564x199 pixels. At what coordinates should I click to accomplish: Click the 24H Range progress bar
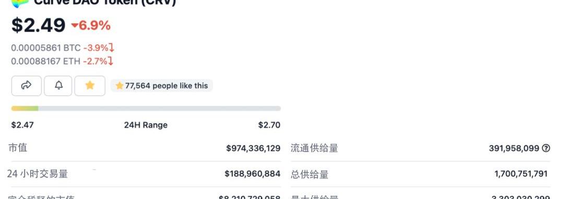(x=146, y=108)
